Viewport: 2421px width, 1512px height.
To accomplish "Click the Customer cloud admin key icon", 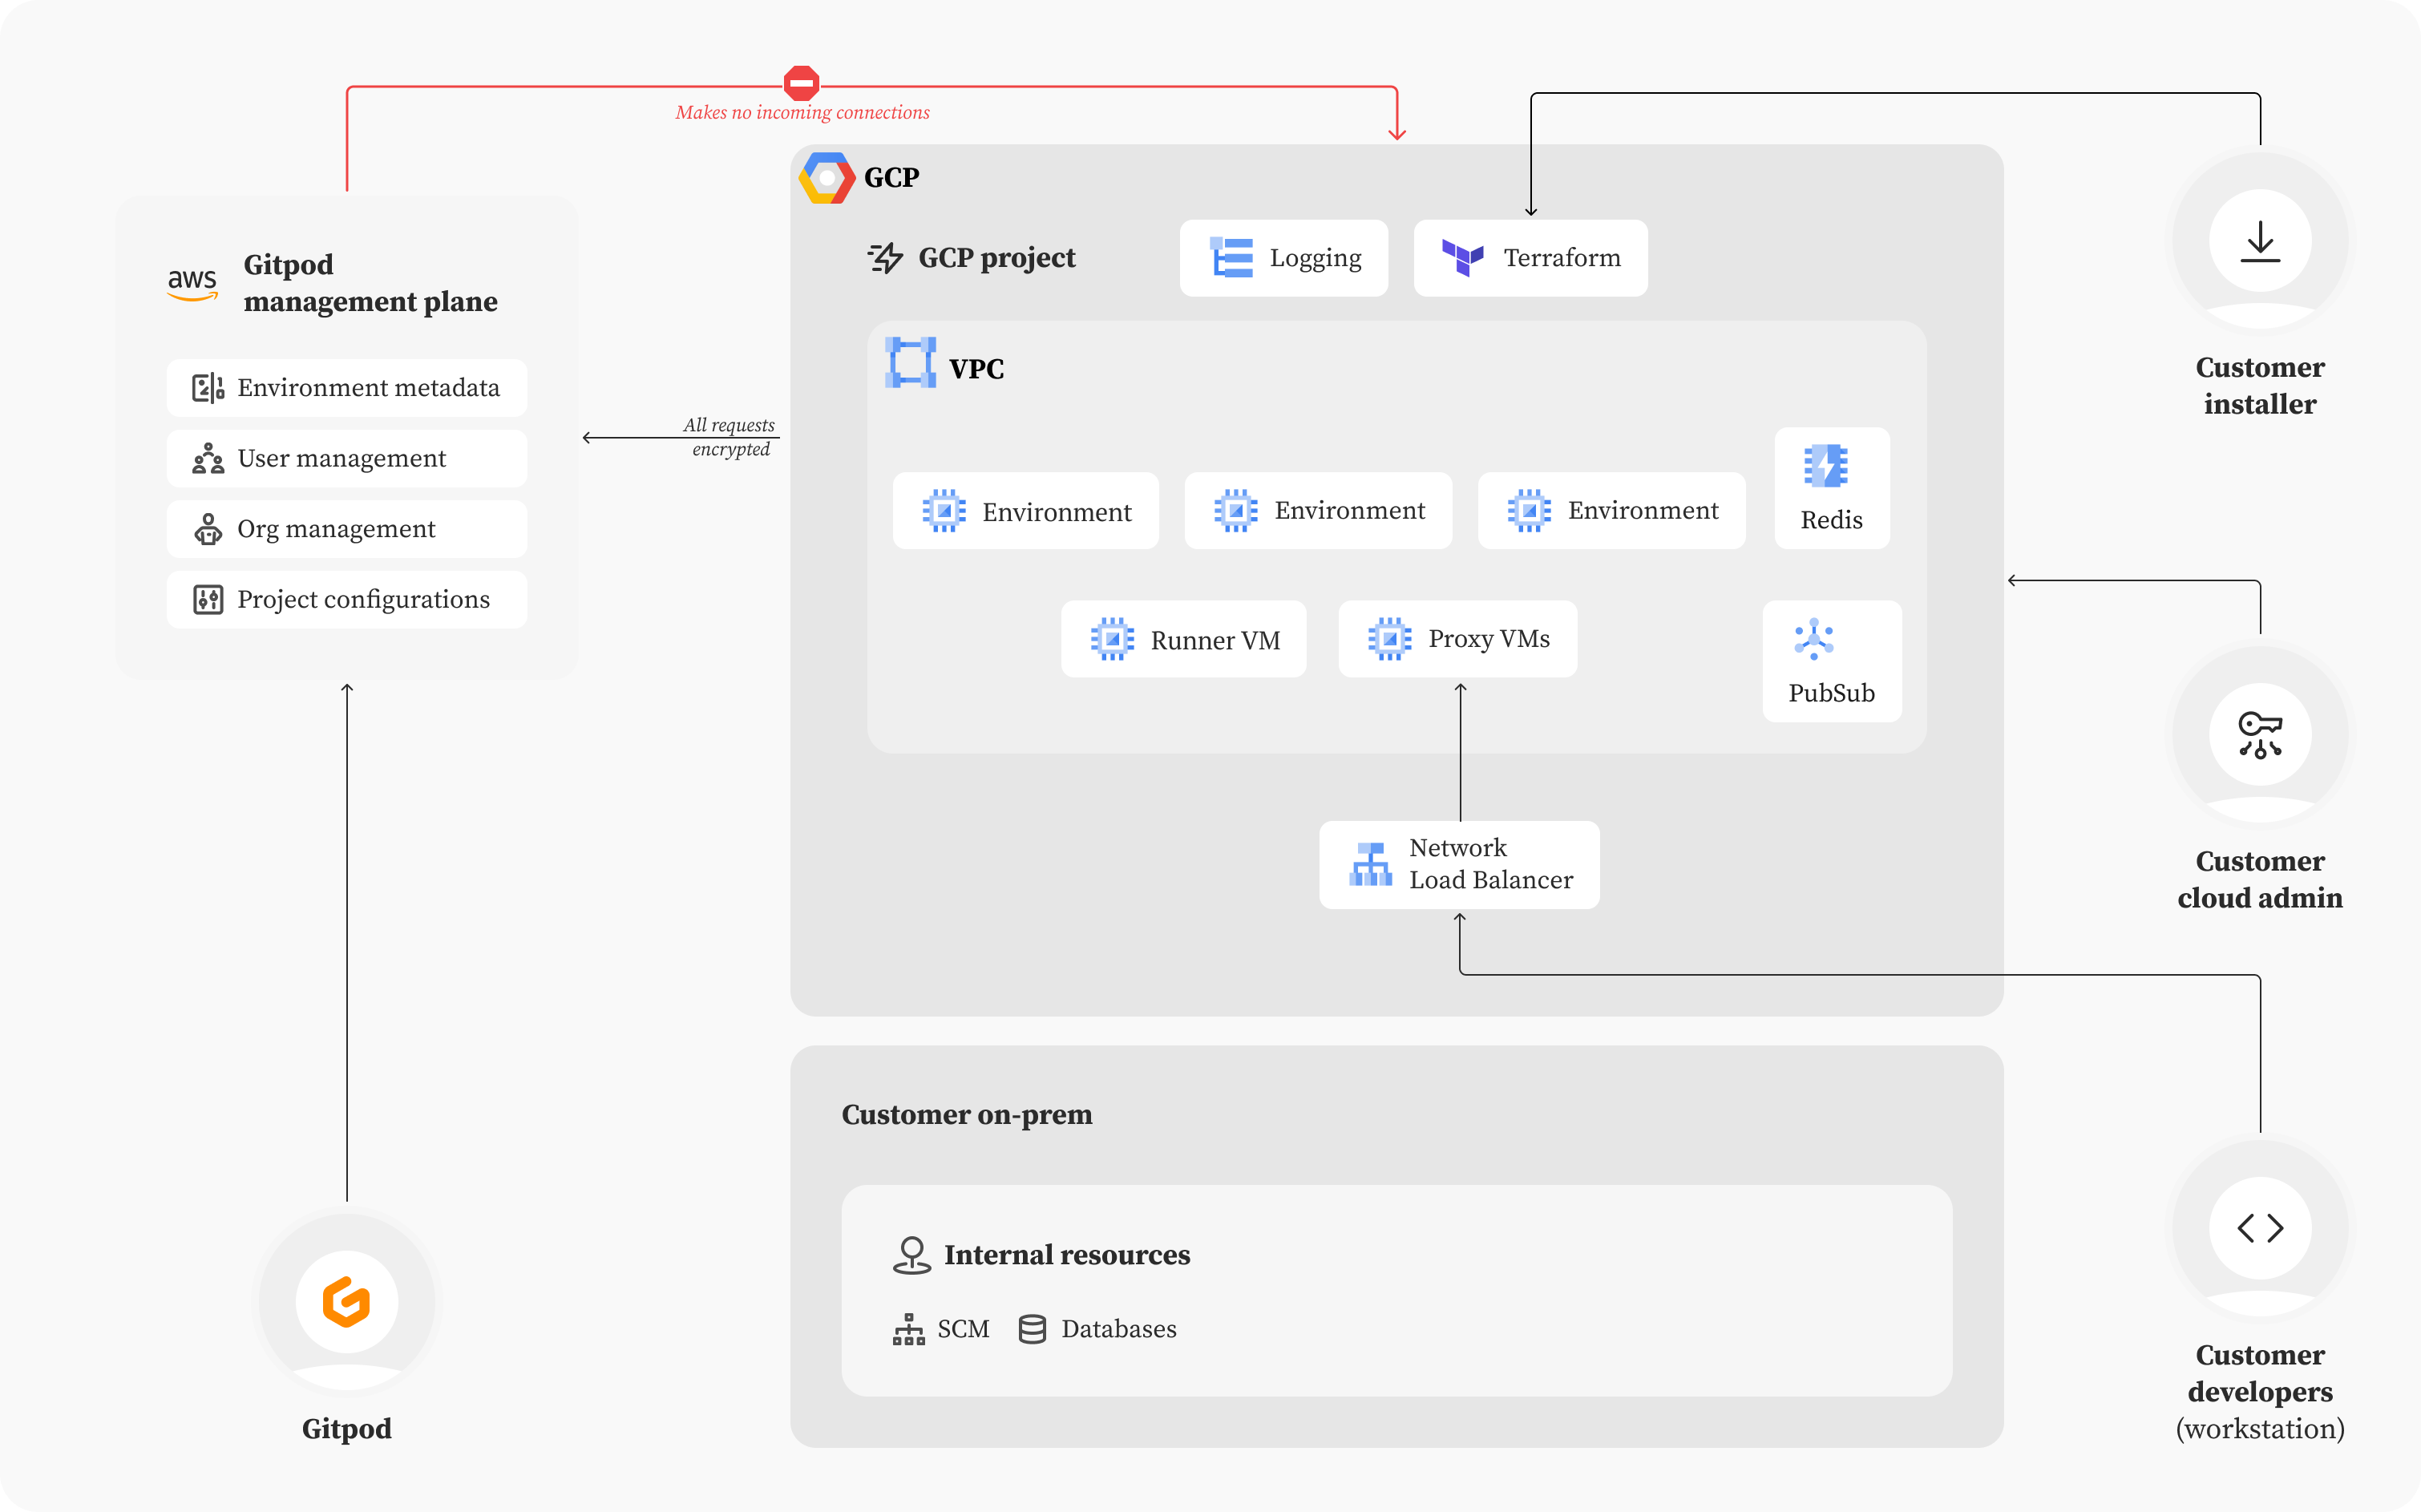I will pyautogui.click(x=2259, y=735).
